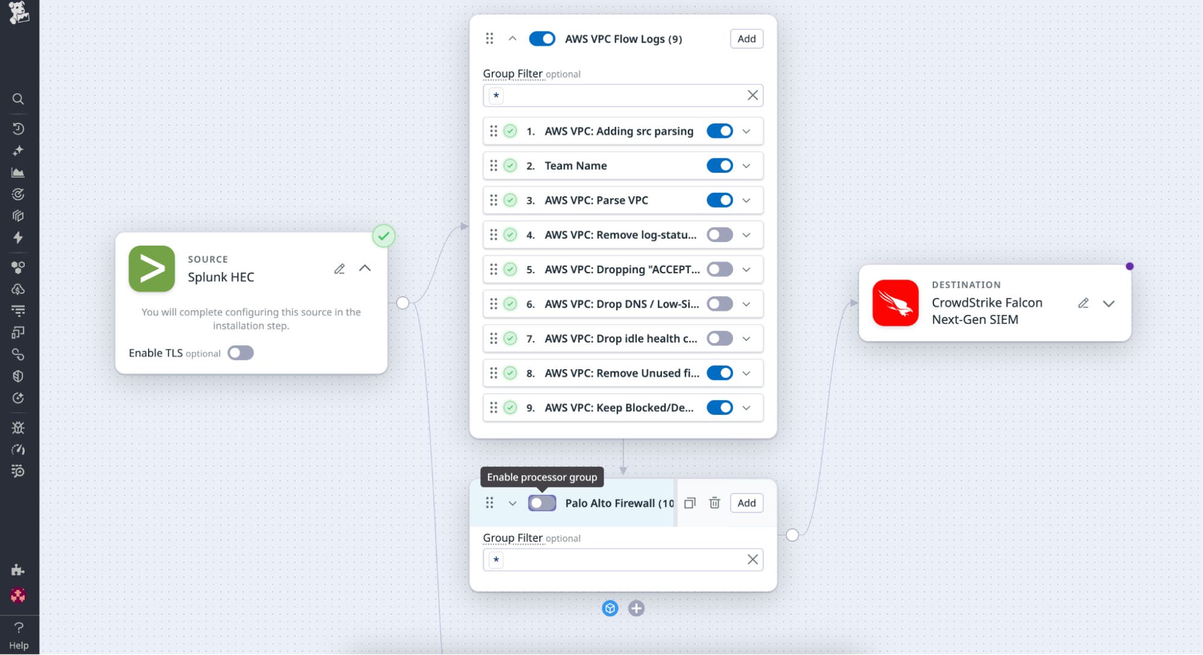This screenshot has width=1203, height=655.
Task: Clear the AWS VPC group filter with the X
Action: pyautogui.click(x=752, y=95)
